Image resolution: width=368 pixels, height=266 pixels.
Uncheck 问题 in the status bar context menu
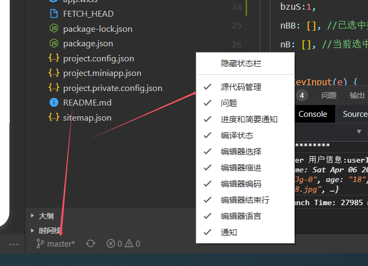click(246, 103)
